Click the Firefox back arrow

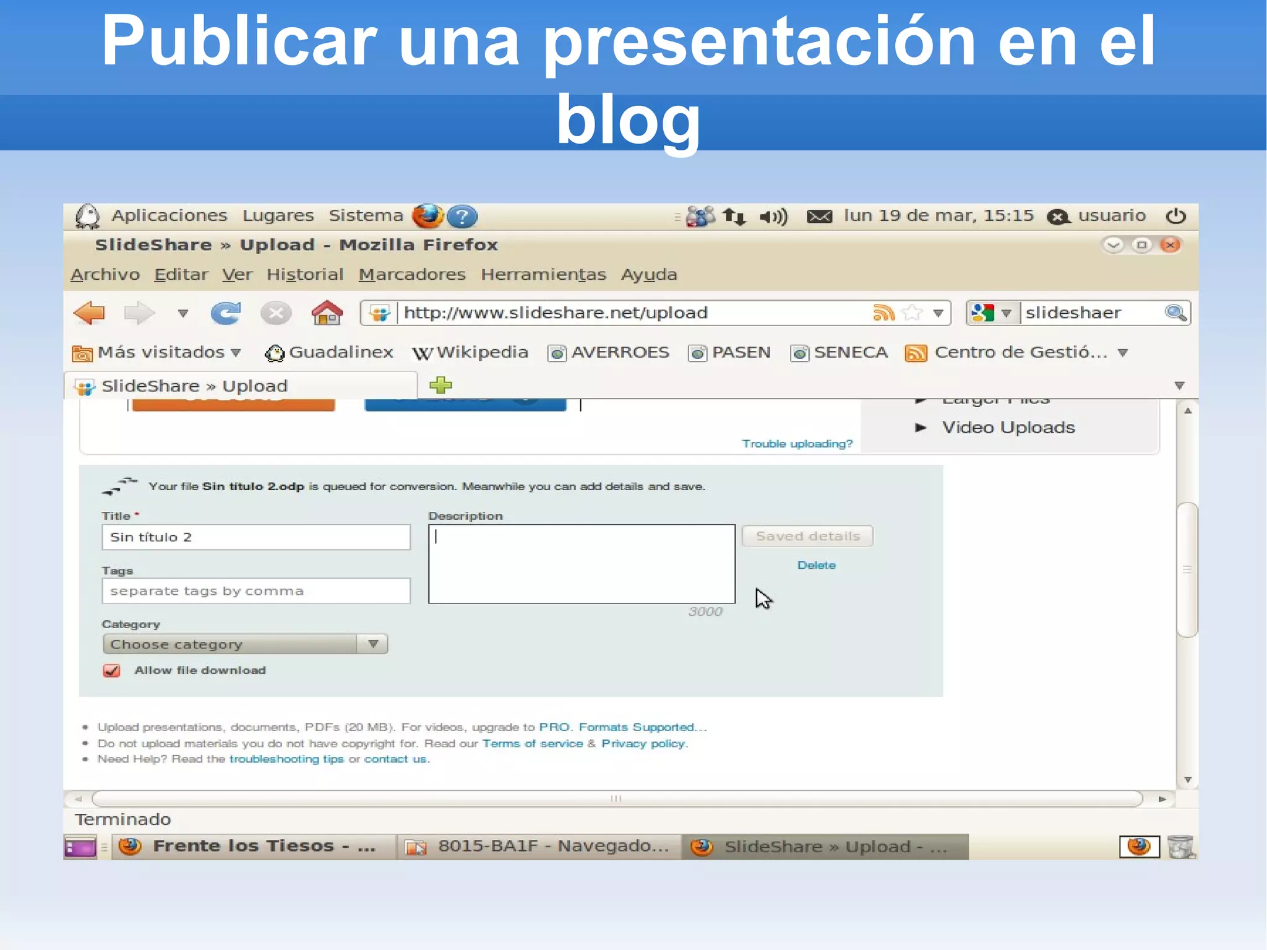click(x=89, y=313)
